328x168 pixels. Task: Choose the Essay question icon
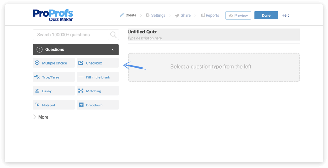(37, 91)
